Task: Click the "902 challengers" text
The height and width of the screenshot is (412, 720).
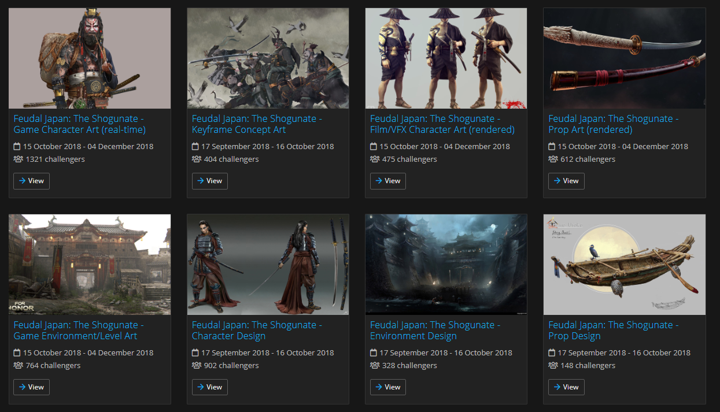Action: click(x=231, y=365)
